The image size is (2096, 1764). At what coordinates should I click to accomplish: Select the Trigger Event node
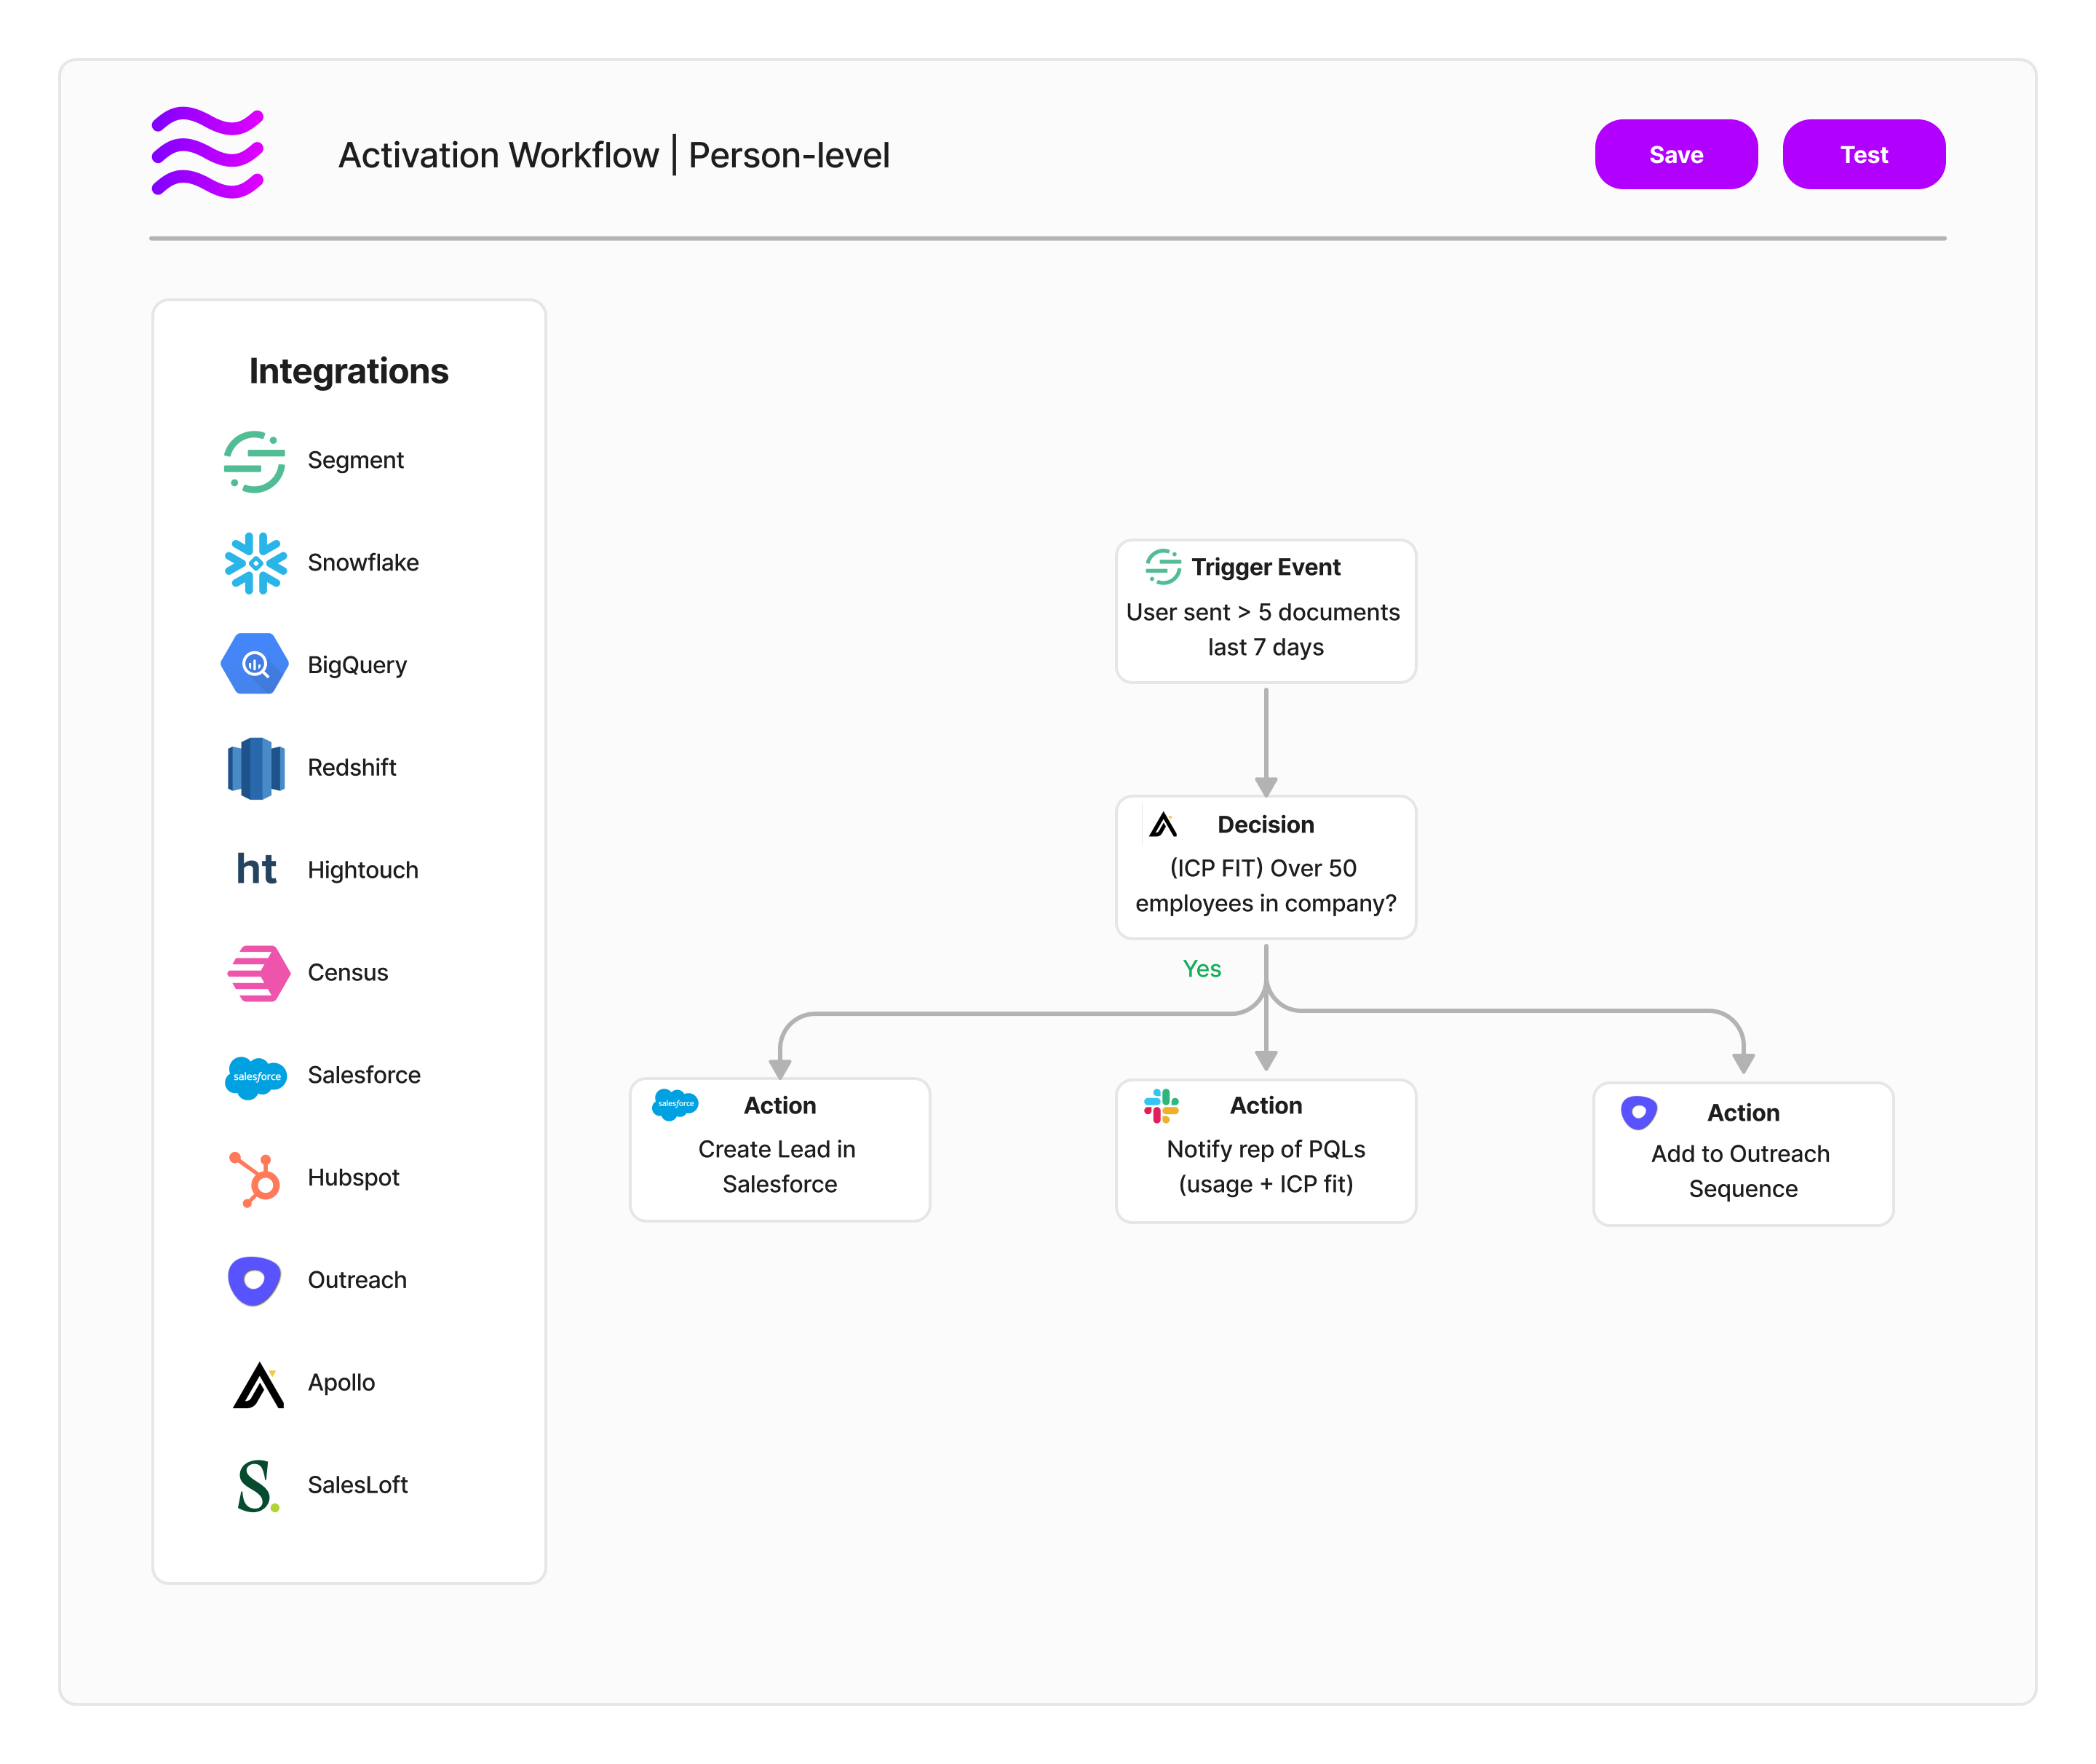(x=1265, y=612)
